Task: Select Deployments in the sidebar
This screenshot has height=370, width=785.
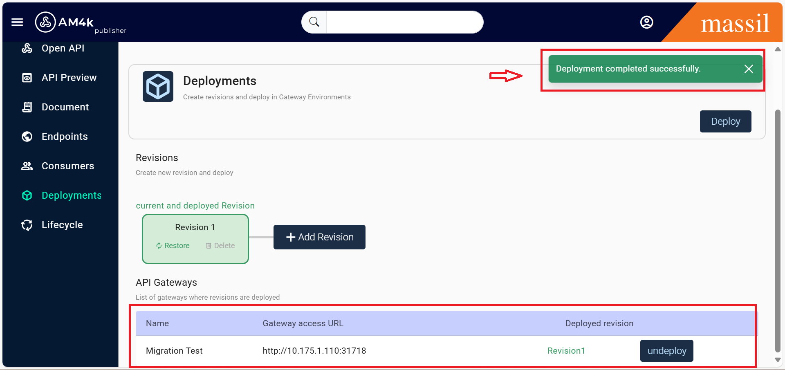Action: point(71,195)
